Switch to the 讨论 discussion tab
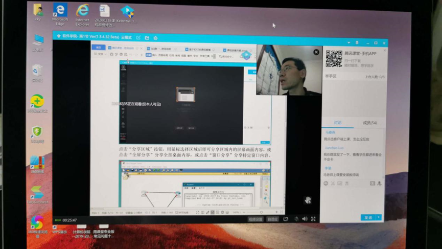 338,123
